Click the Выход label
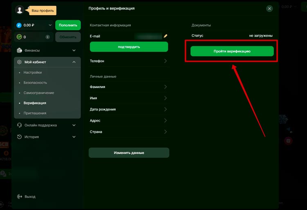Image resolution: width=307 pixels, height=210 pixels. click(30, 197)
